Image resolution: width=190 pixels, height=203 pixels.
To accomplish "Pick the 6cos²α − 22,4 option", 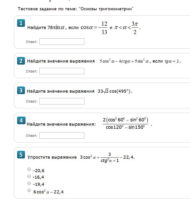I will 29,191.
